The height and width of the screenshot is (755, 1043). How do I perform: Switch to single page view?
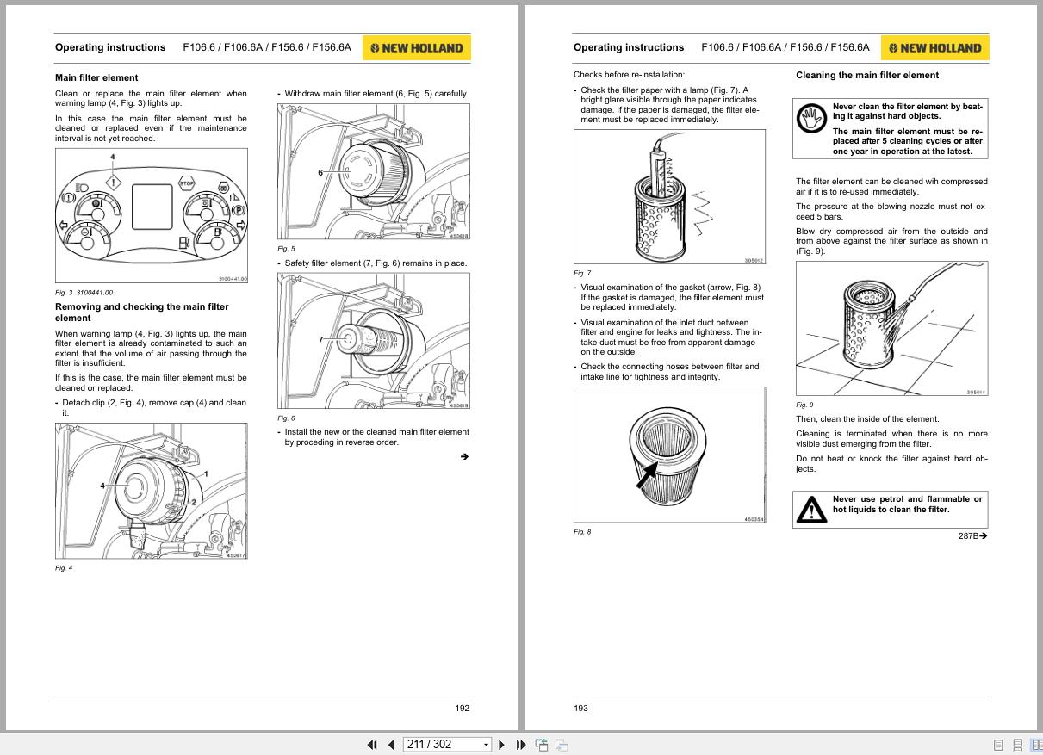pyautogui.click(x=998, y=746)
